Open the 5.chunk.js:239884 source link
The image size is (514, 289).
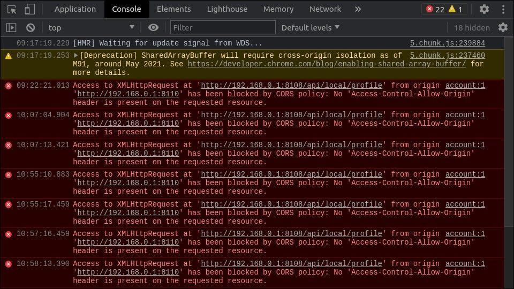click(x=447, y=43)
